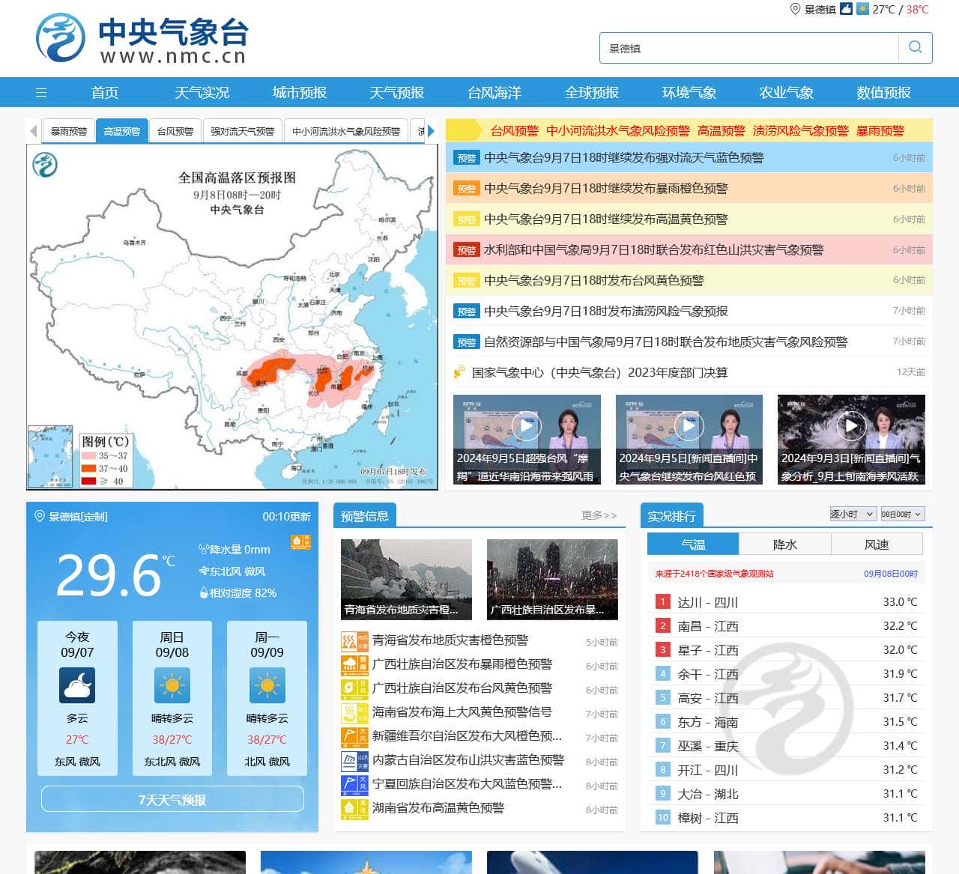Click the 今夜 cloudy night weather icon
This screenshot has height=874, width=959.
[77, 685]
